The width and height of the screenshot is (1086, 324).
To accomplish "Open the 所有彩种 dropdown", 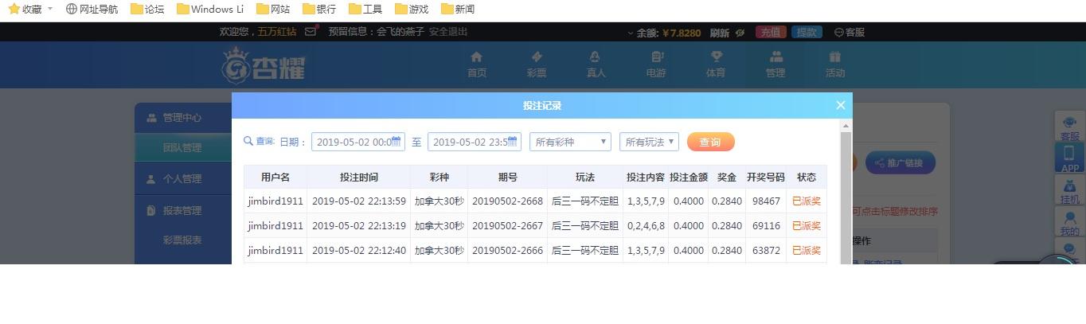I will 570,142.
